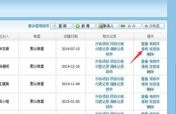Click the magnifier icon on 查询 button
Screen dimensions: 176x114
[x=55, y=26]
